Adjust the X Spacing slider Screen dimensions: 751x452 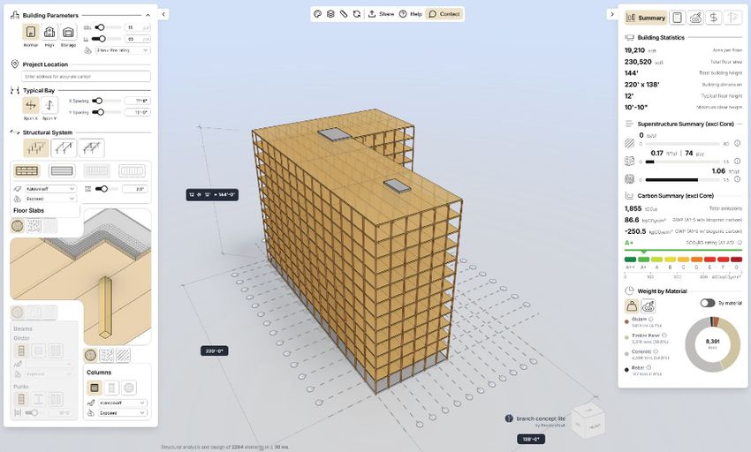click(x=96, y=101)
